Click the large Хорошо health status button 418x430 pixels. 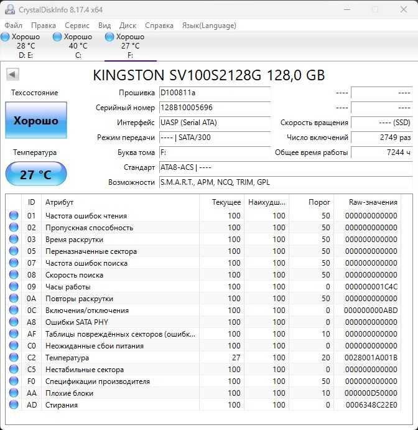click(36, 120)
